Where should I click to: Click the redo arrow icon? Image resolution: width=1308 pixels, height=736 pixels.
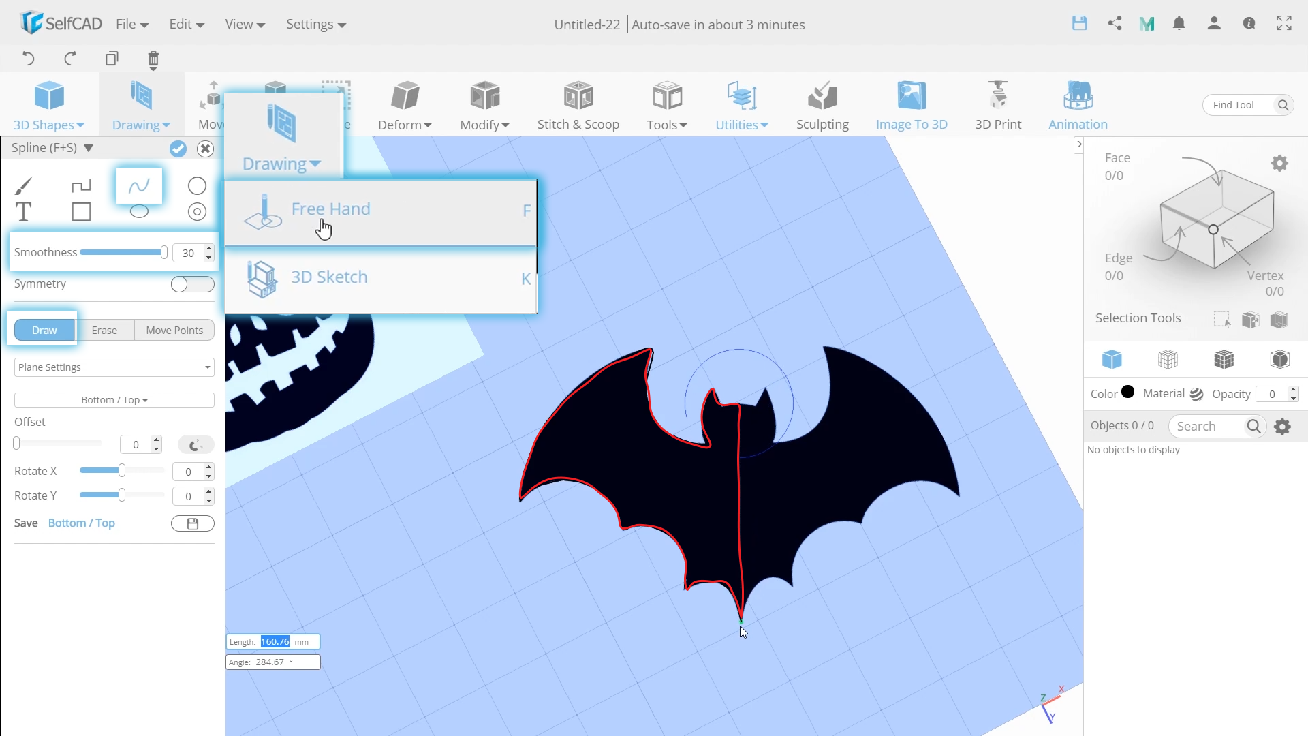coord(70,59)
